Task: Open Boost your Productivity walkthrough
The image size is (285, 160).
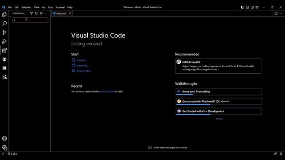Action: 219,92
